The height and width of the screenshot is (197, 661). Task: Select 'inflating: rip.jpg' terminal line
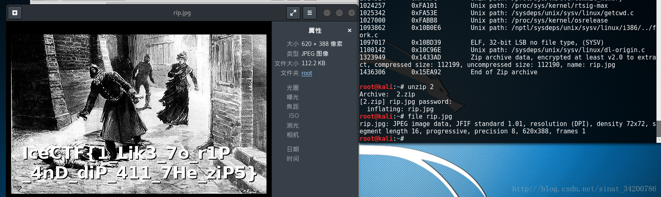click(400, 109)
